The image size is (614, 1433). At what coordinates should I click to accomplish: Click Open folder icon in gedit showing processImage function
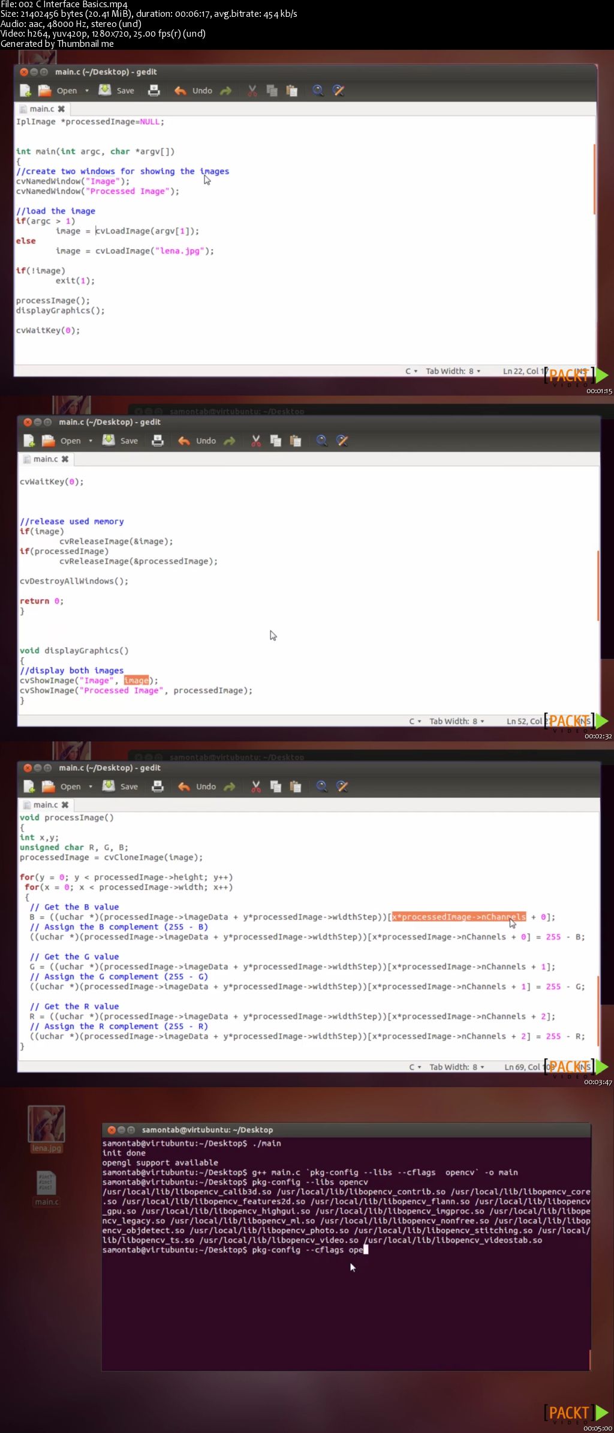[48, 786]
